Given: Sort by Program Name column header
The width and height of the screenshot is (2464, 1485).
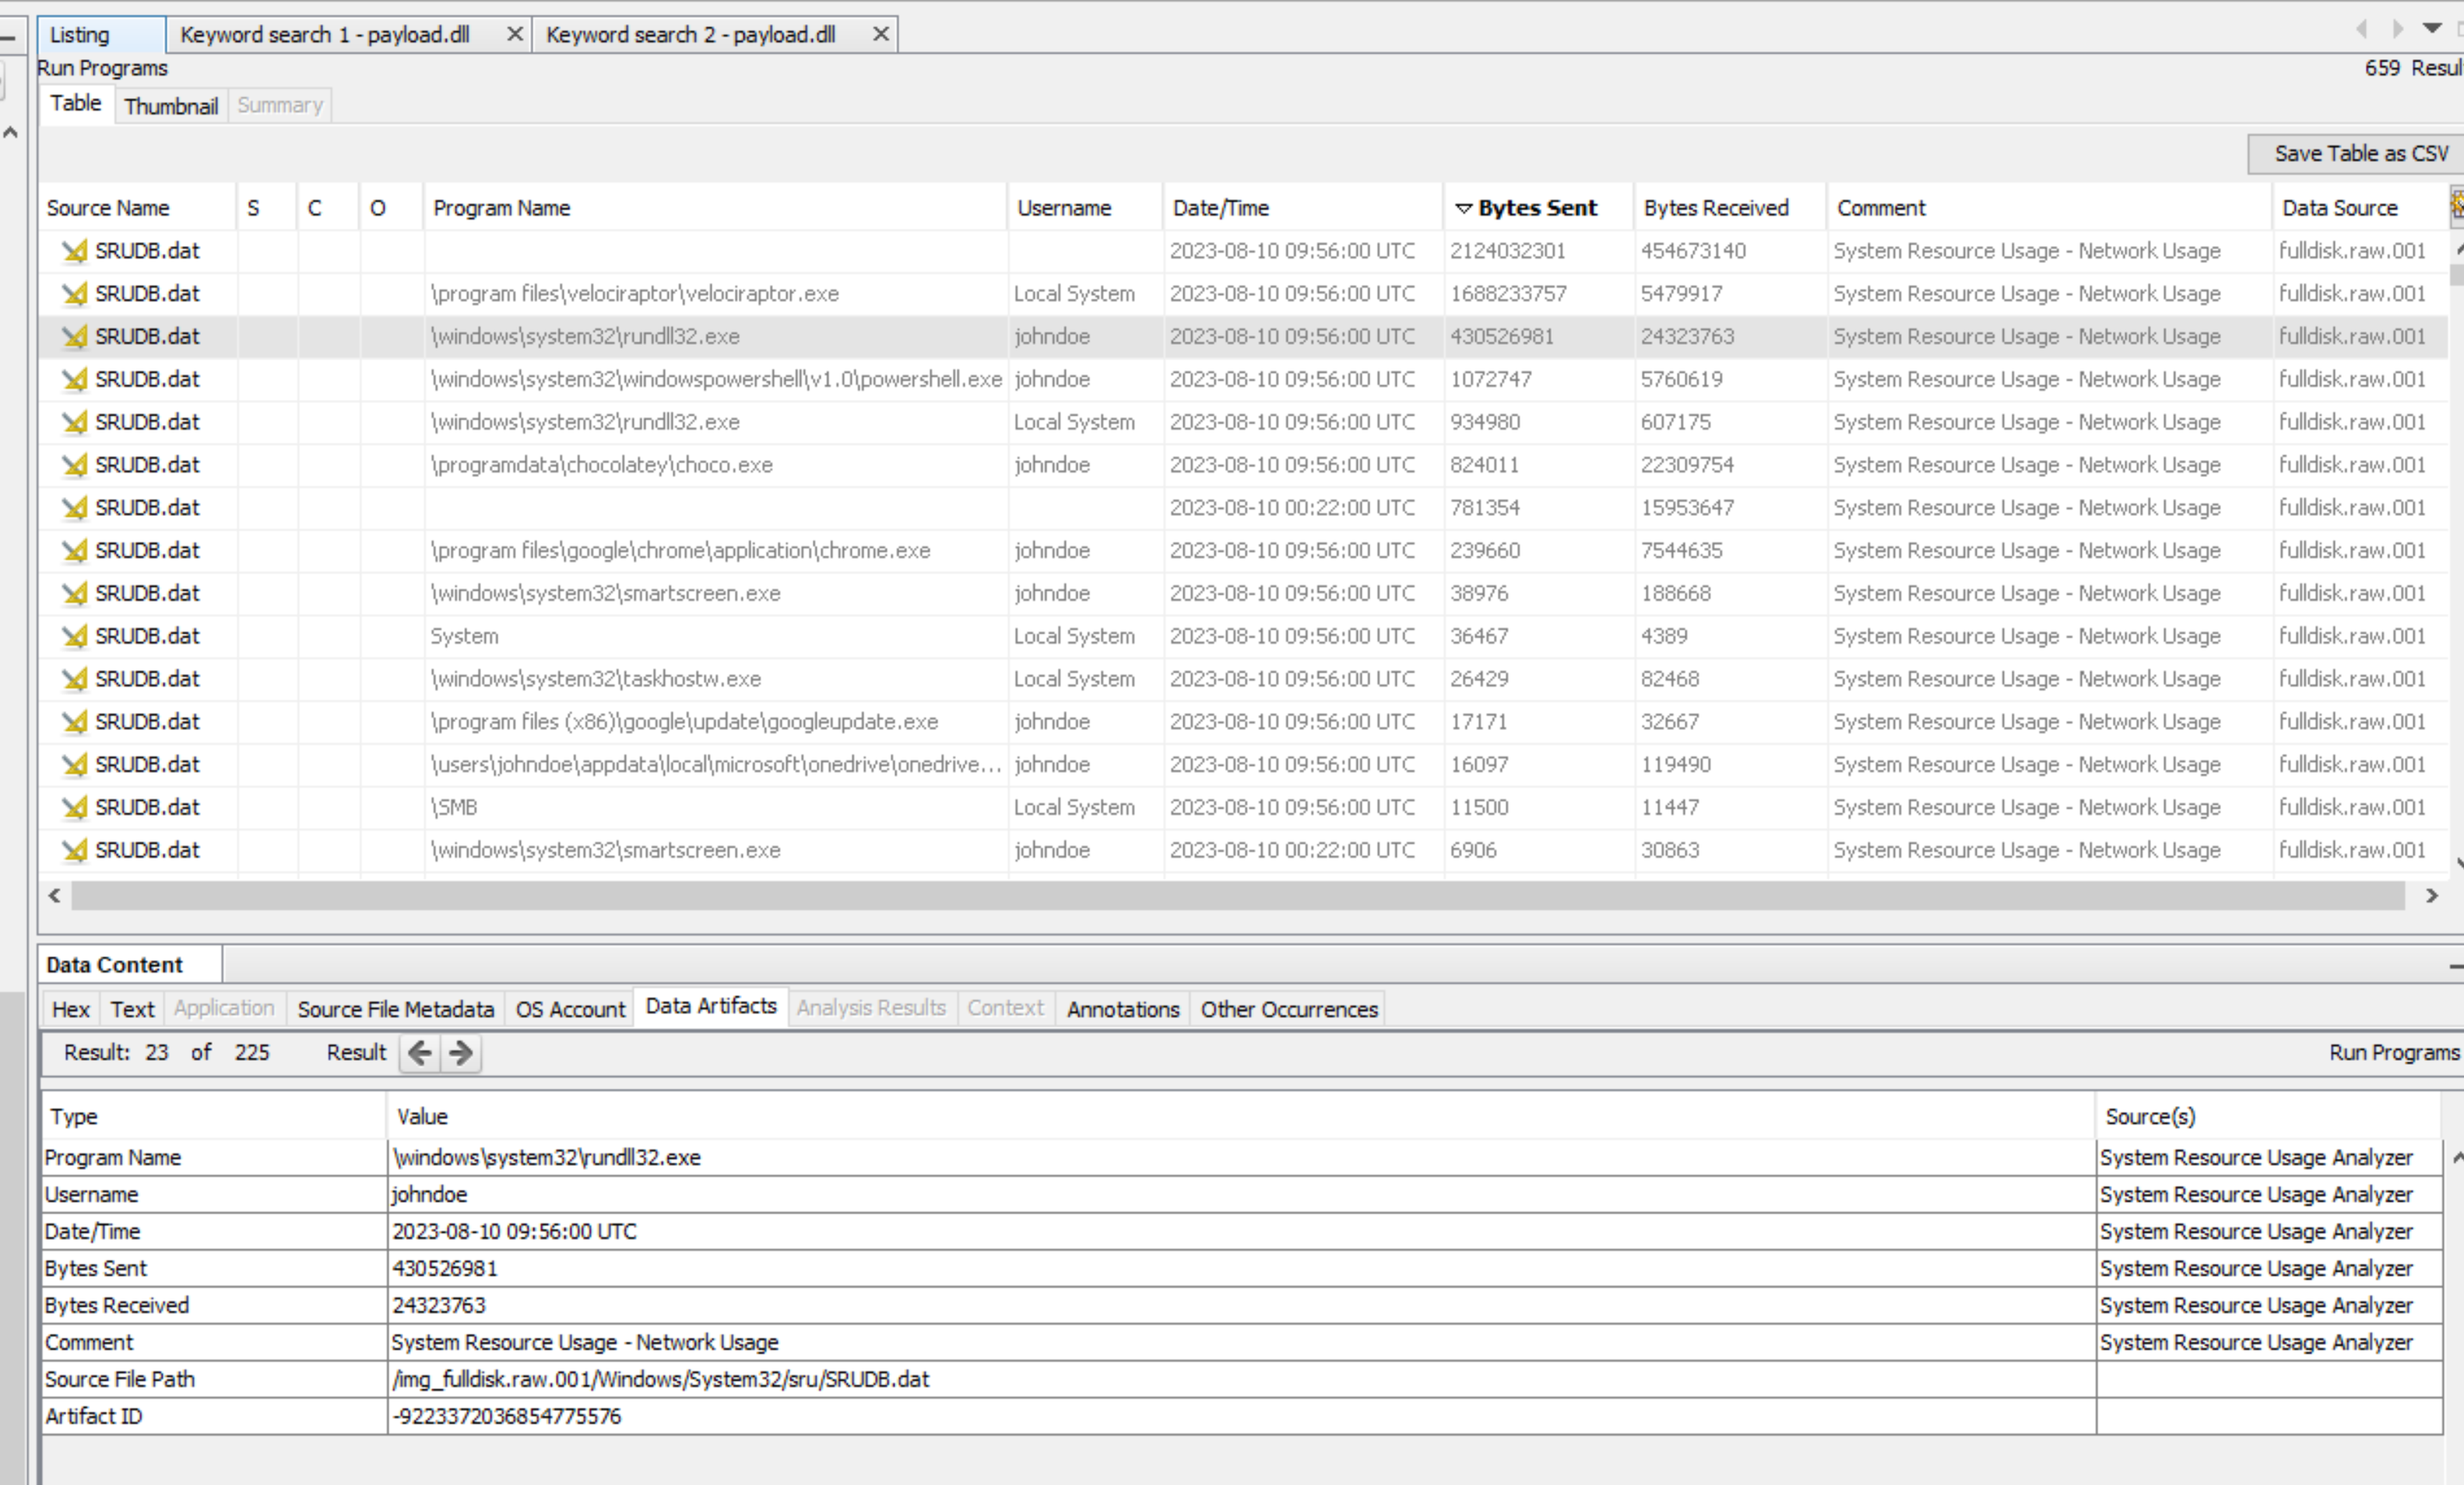Looking at the screenshot, I should point(714,208).
